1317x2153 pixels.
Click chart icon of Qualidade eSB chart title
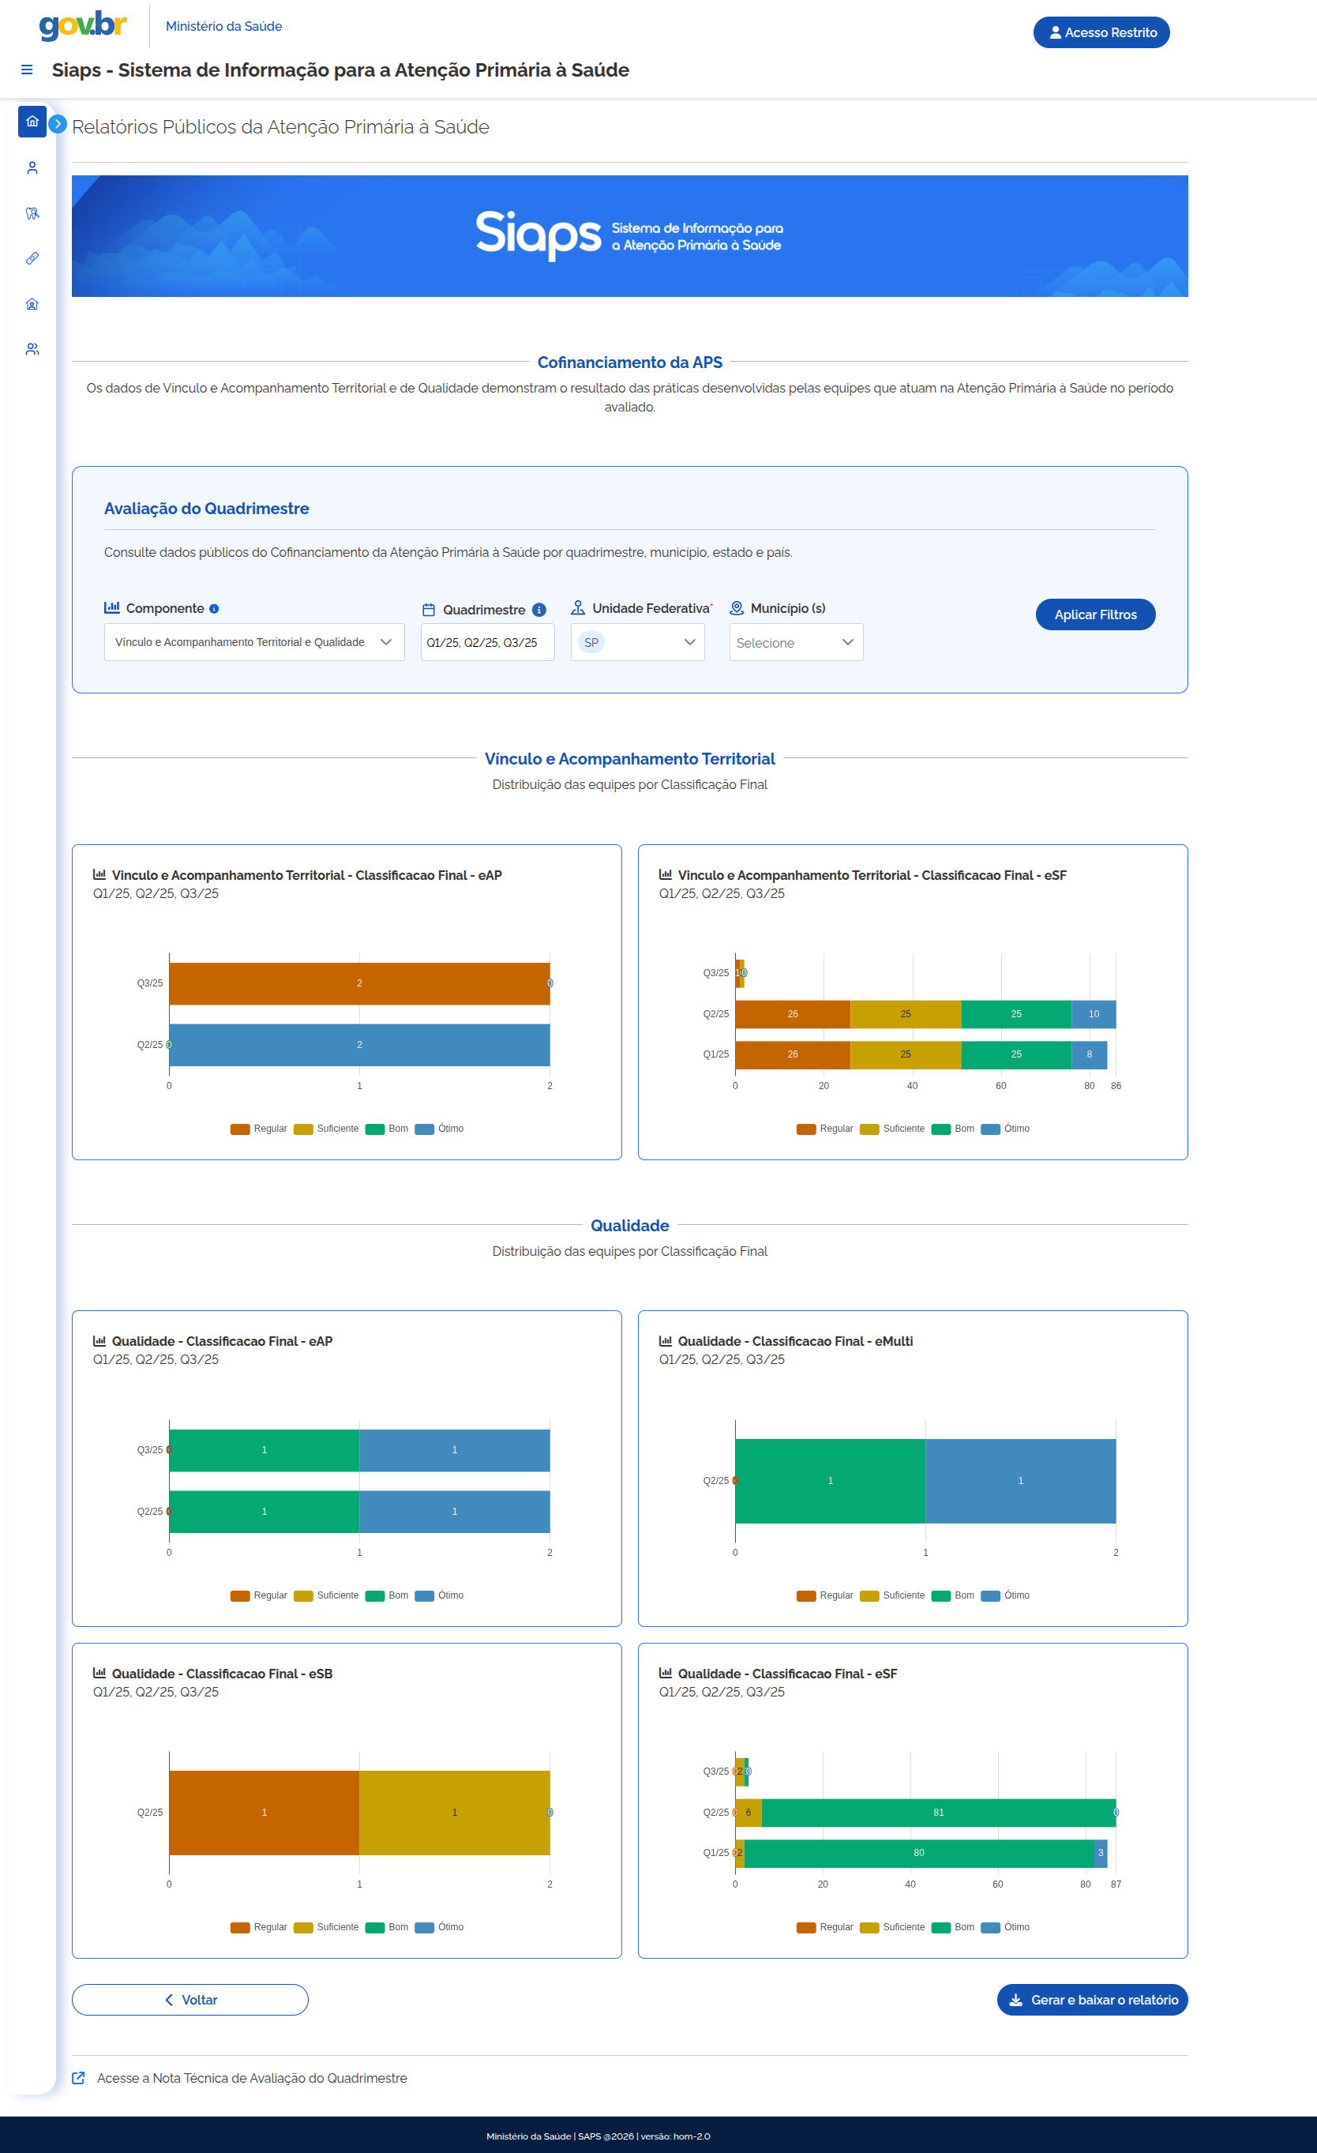99,1674
